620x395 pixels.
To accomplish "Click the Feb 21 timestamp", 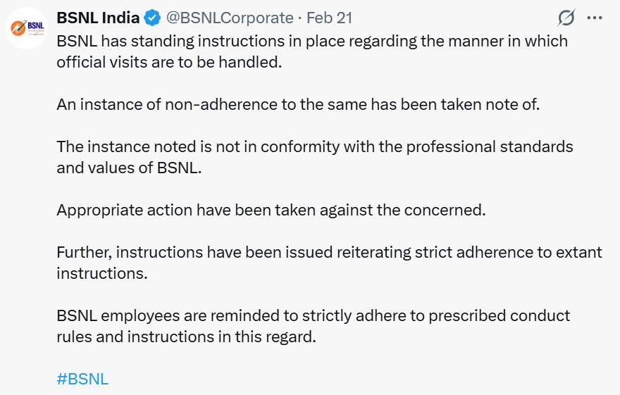I will click(x=330, y=18).
